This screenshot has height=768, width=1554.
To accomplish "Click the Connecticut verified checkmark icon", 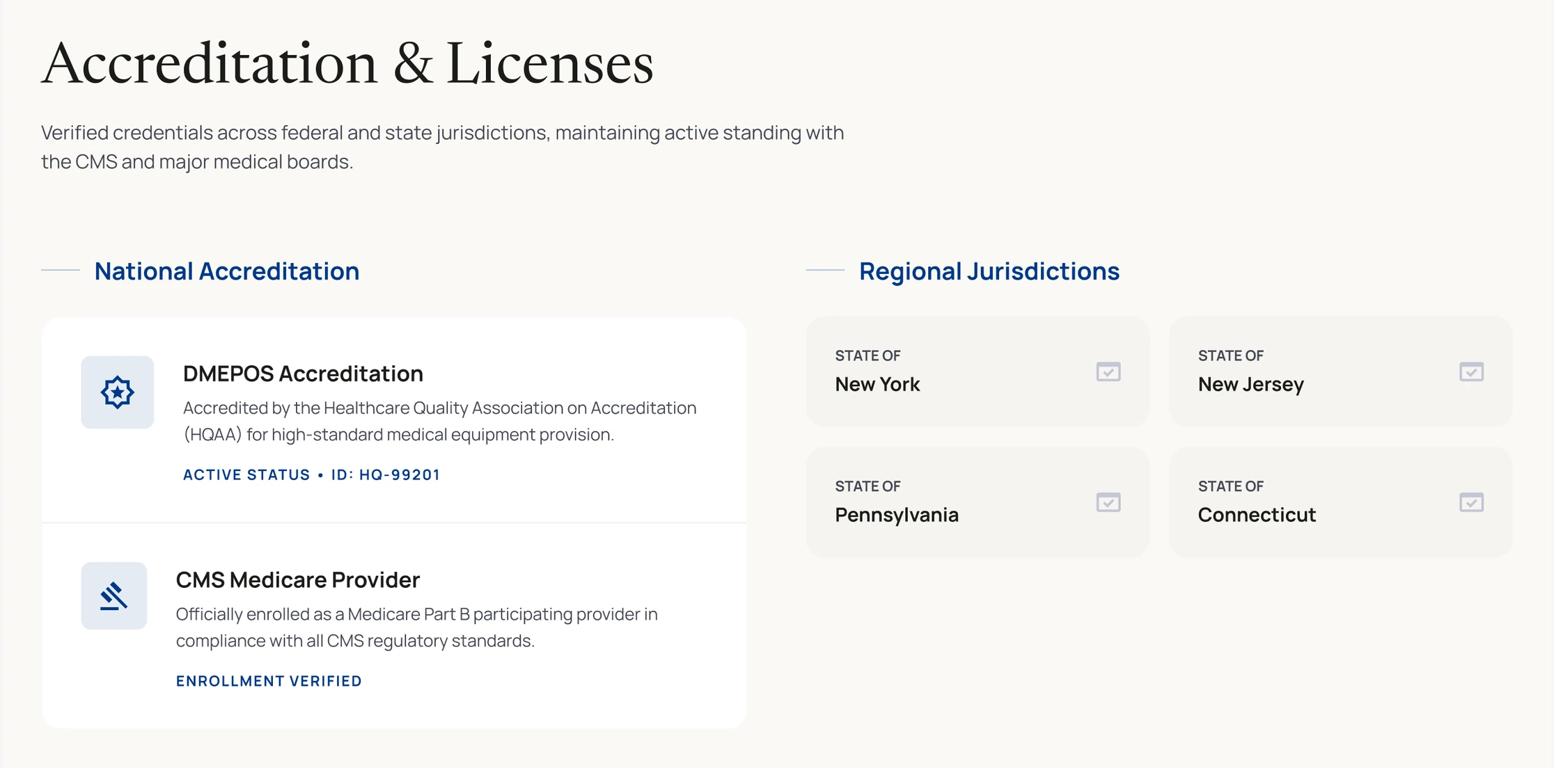I will pyautogui.click(x=1471, y=502).
